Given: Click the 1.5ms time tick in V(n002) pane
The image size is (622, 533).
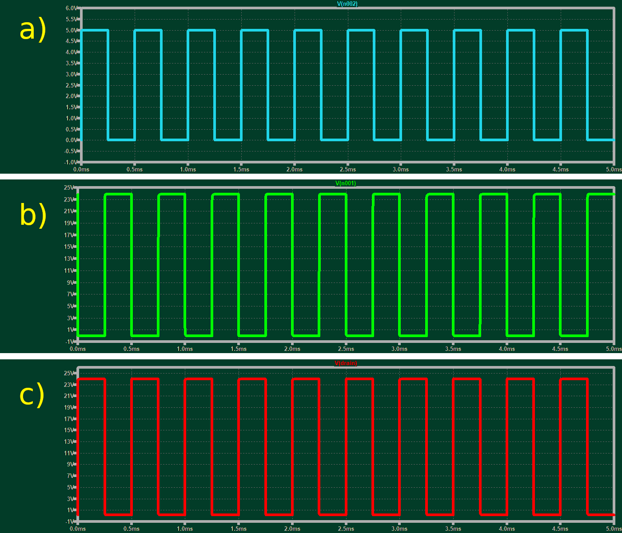Looking at the screenshot, I should point(241,170).
